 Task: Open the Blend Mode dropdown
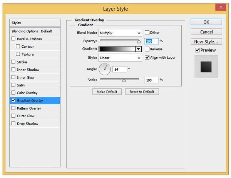coord(120,33)
